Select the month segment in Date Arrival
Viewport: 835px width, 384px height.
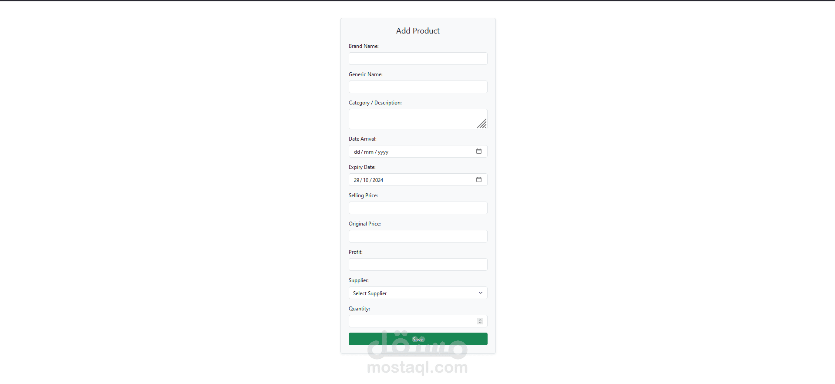(368, 152)
